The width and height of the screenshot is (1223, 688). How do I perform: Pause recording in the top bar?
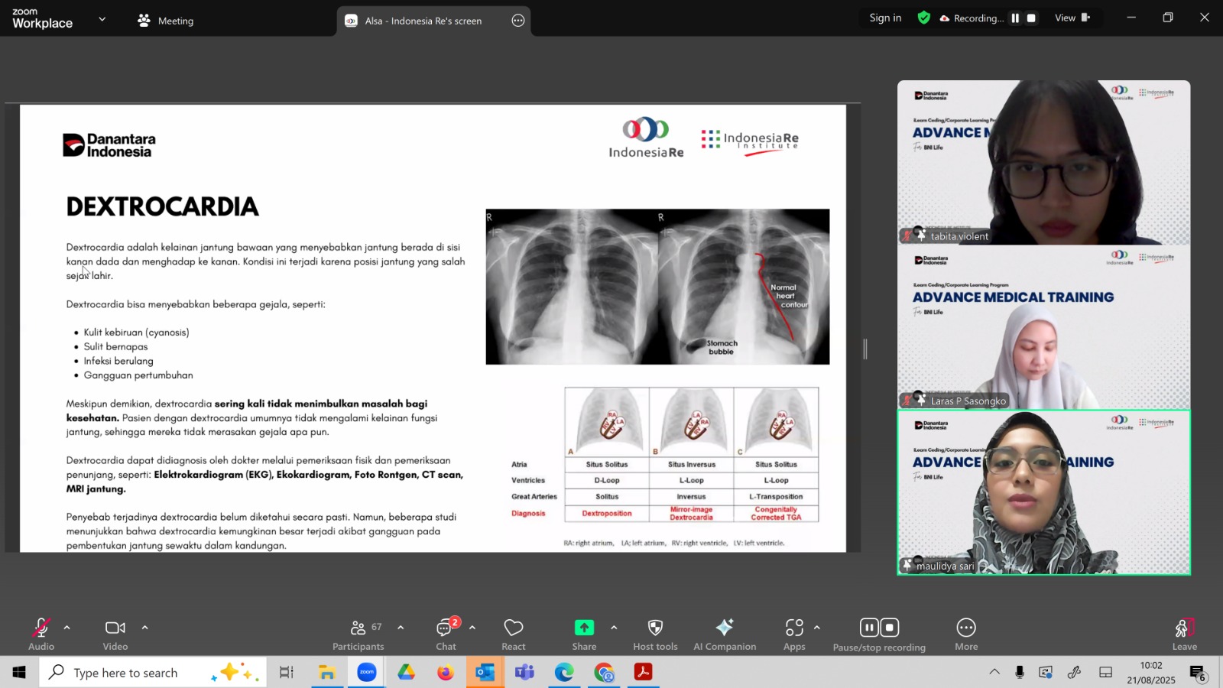point(1015,18)
